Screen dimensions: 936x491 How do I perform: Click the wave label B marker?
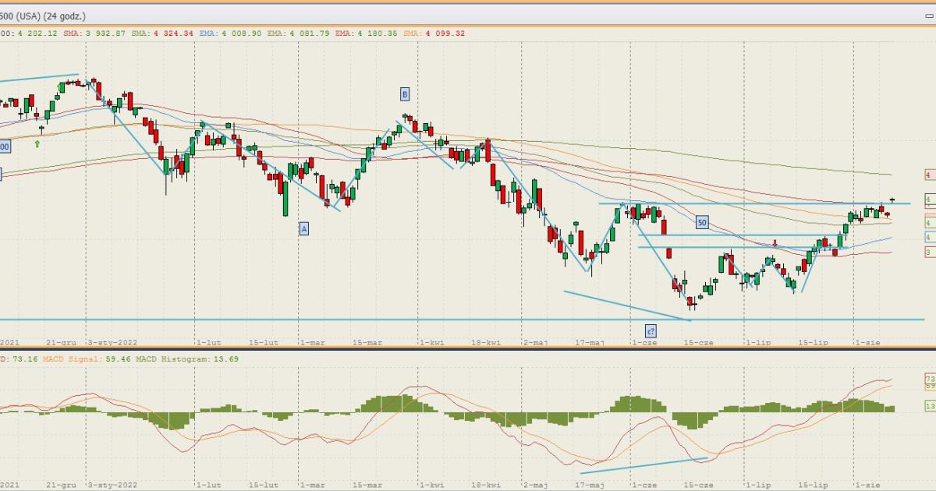click(405, 94)
